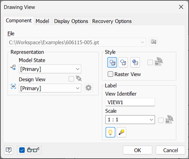Click the Design View gear settings icon

(x=88, y=88)
